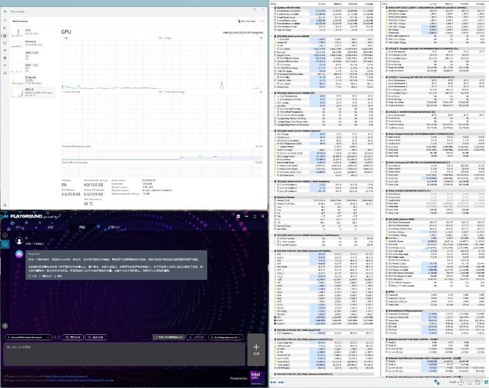The width and height of the screenshot is (489, 388).
Task: Open AI Playground settings gear
Action: click(238, 216)
